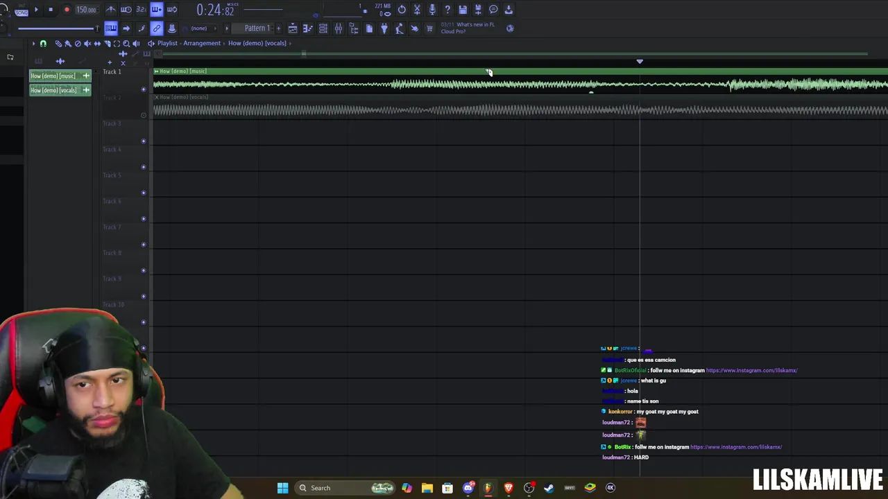Click What's new in FL Cloud Pro news
Viewport: 888px width, 499px height.
pos(468,28)
